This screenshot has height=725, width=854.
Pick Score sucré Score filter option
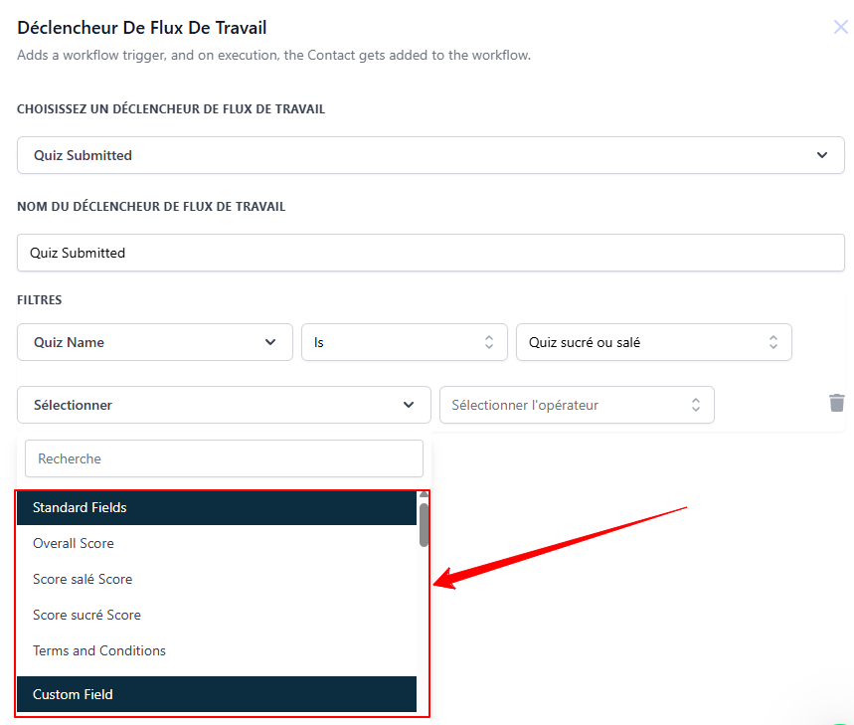[217, 615]
